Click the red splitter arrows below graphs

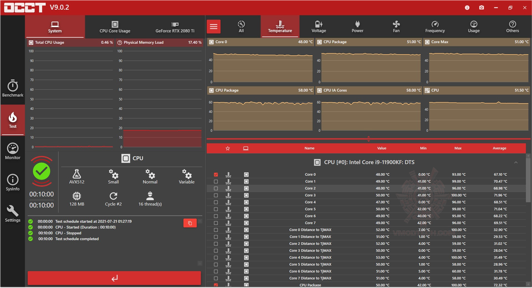[369, 139]
